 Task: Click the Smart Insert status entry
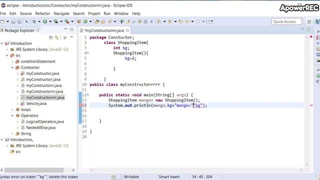pos(169,176)
